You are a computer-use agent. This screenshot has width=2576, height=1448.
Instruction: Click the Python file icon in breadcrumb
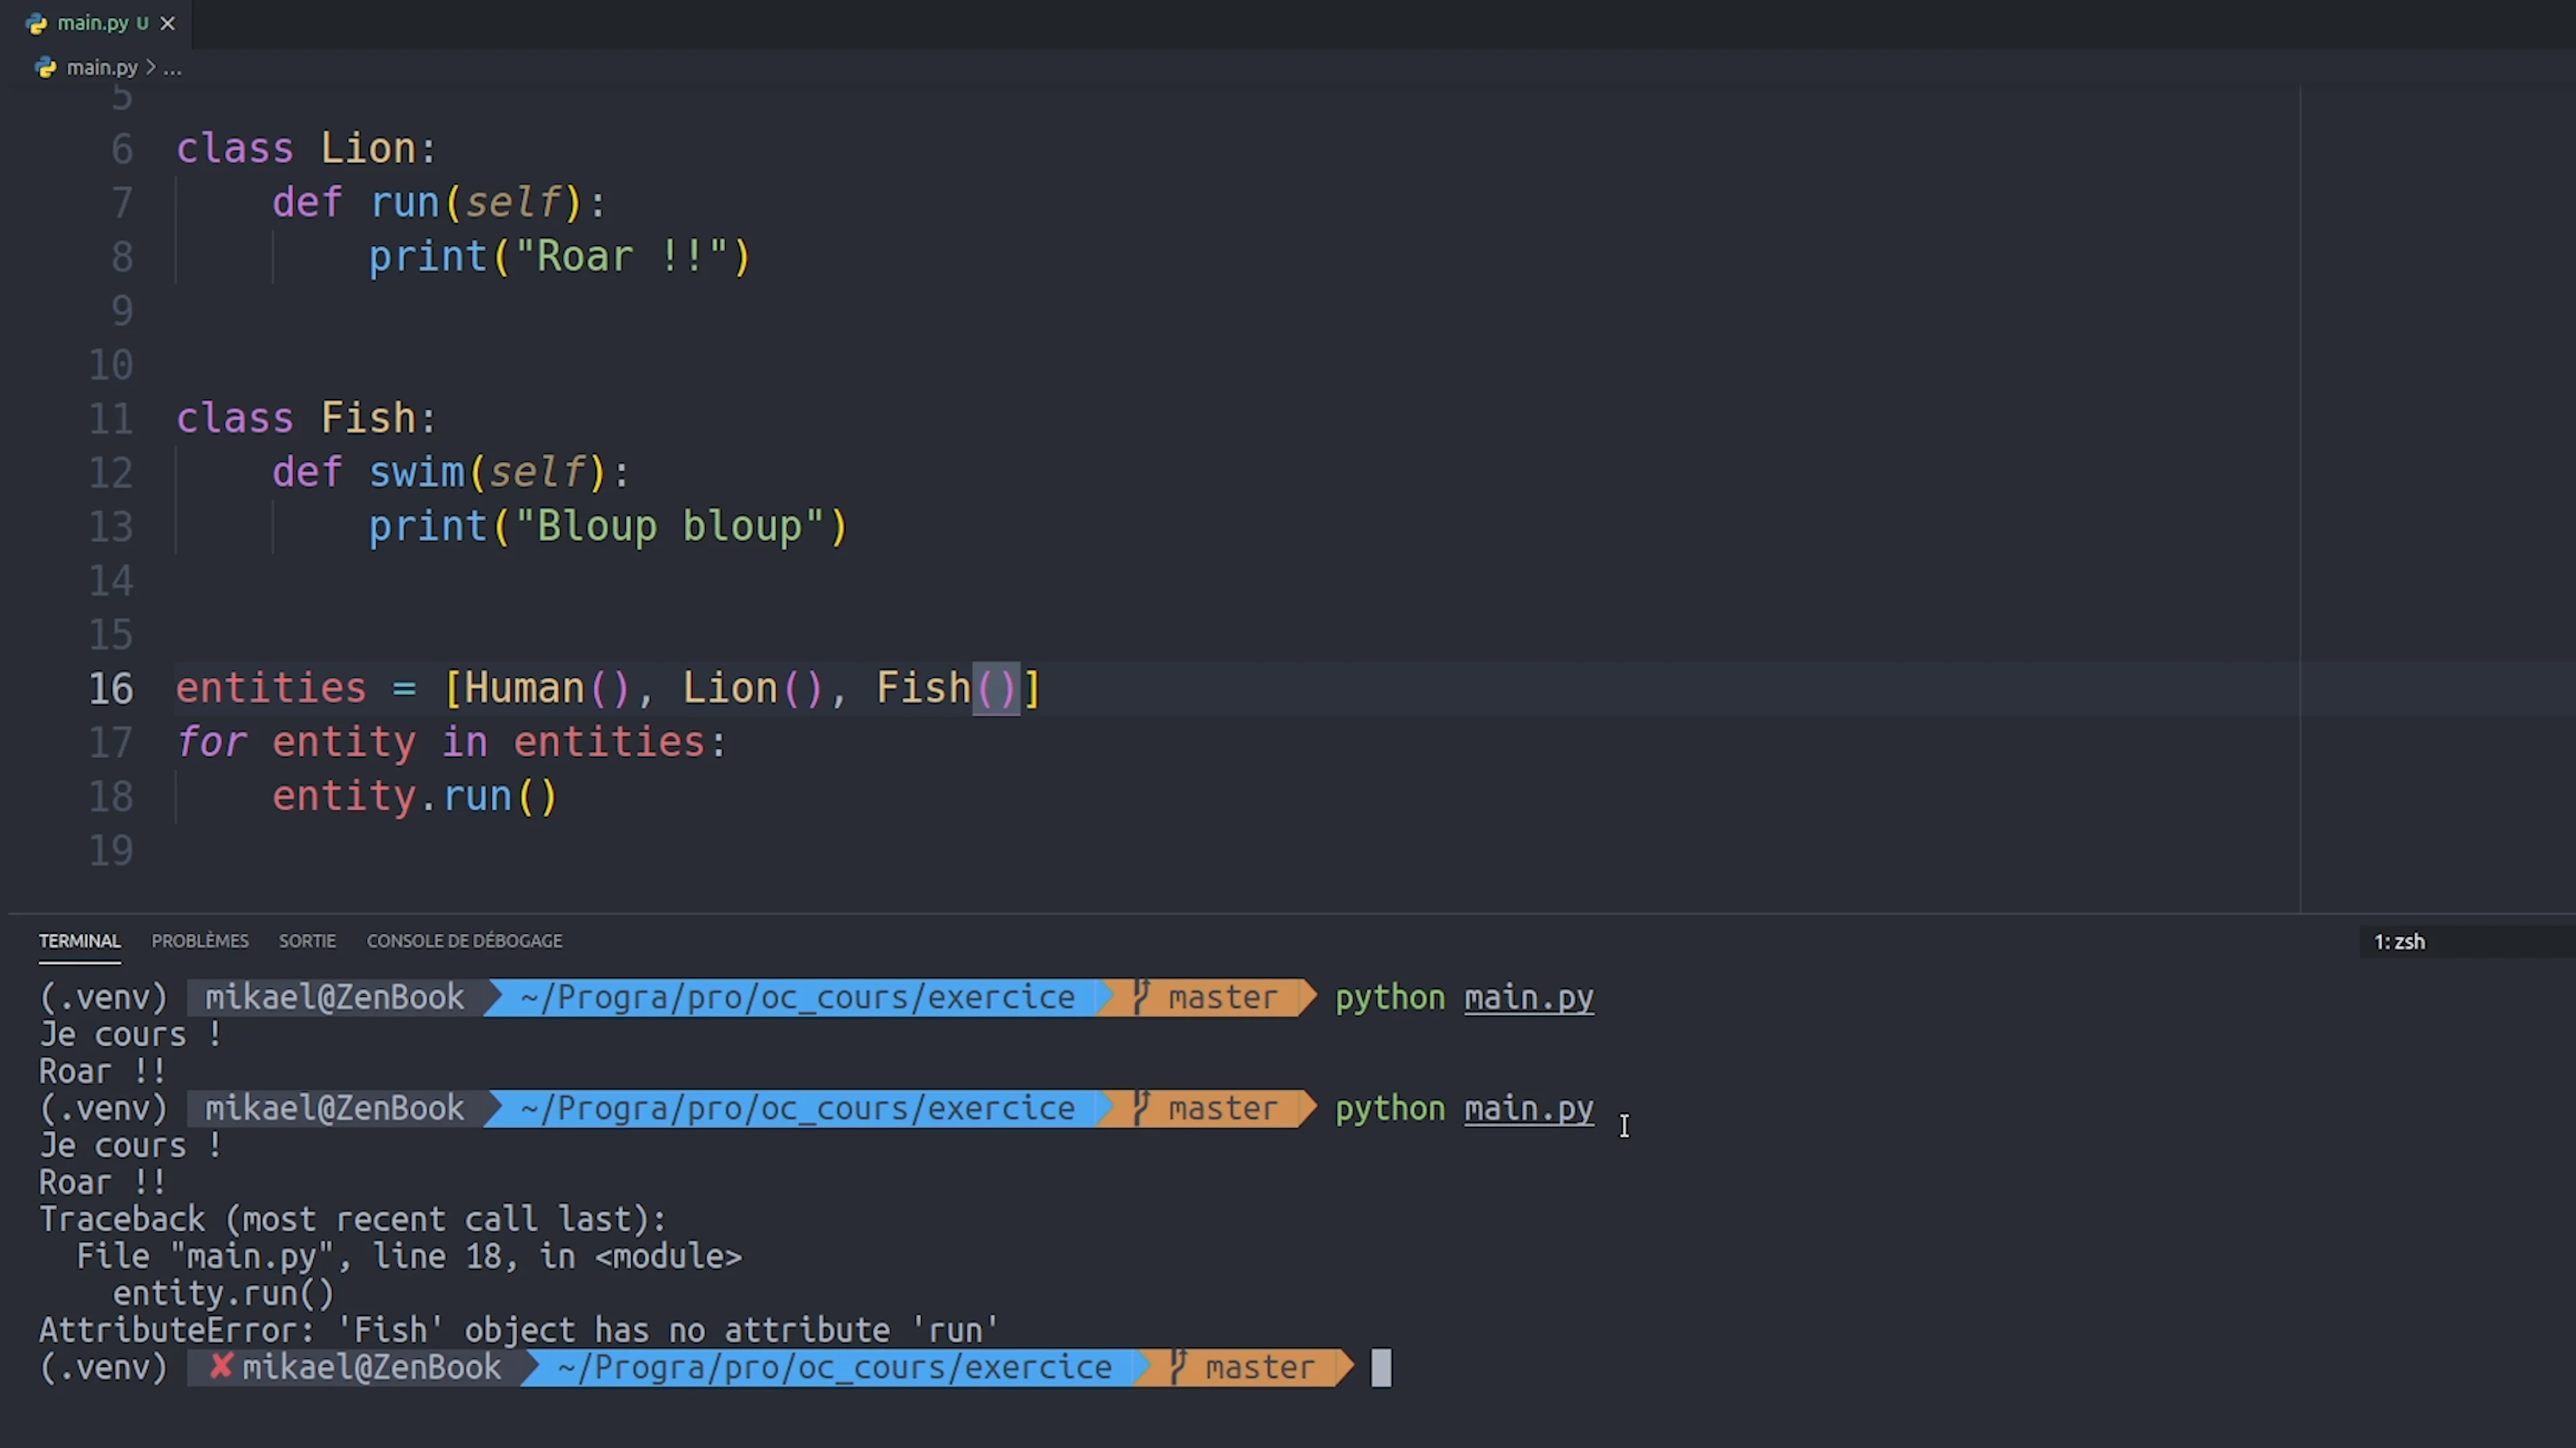[46, 68]
